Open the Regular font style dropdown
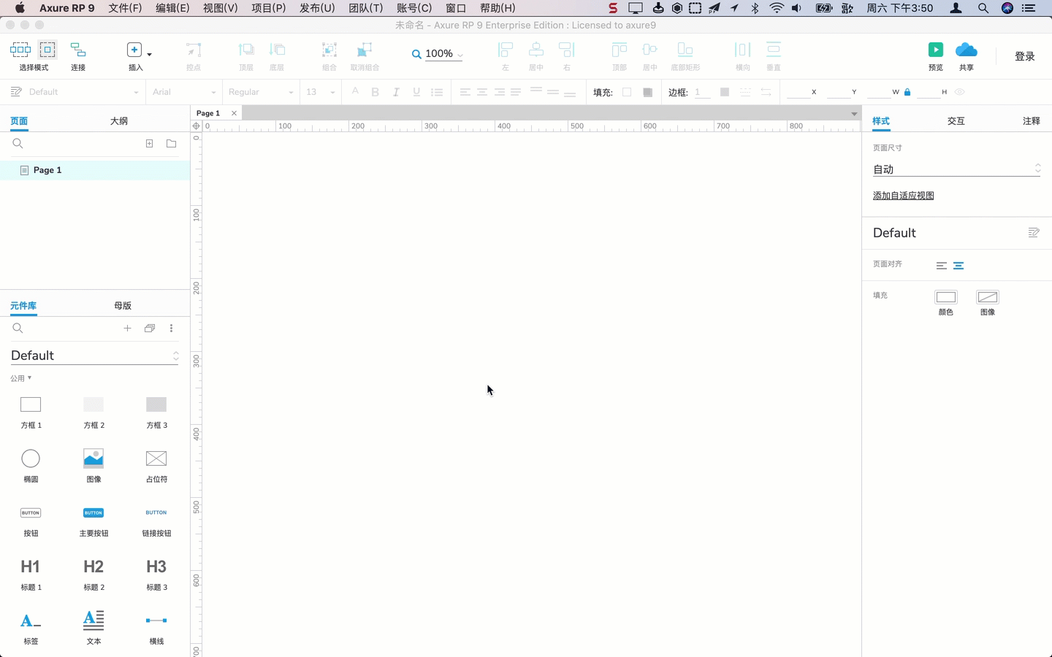Image resolution: width=1052 pixels, height=657 pixels. pyautogui.click(x=261, y=92)
